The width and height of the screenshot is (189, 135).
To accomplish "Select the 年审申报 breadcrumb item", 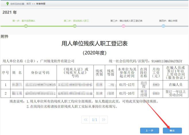I will coord(41,4).
